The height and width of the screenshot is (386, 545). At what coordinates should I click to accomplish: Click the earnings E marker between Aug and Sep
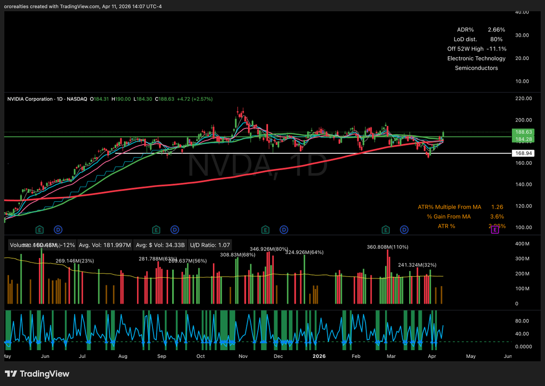coord(156,230)
